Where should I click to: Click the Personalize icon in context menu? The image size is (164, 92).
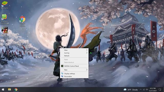pyautogui.click(x=62, y=76)
